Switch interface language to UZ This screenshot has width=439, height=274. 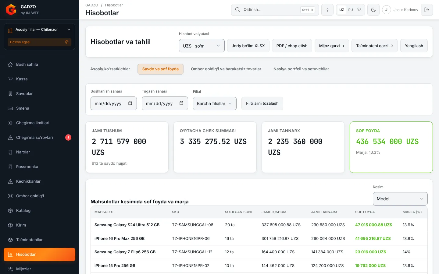(x=342, y=10)
